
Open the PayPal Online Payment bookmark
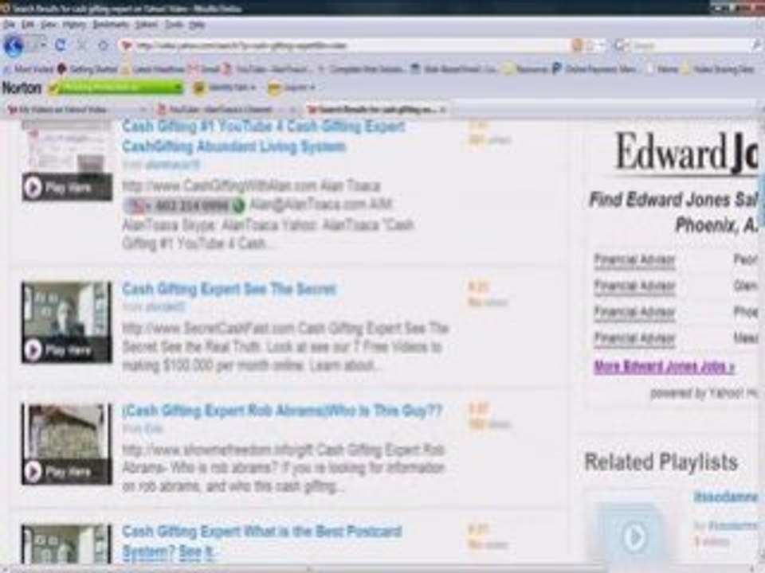point(595,69)
